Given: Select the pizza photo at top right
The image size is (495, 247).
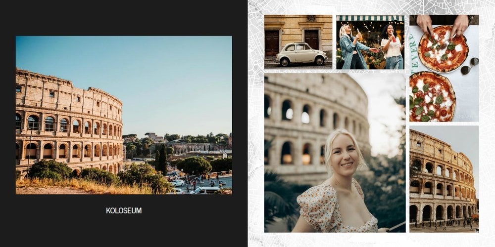Looking at the screenshot, I should pyautogui.click(x=444, y=68).
